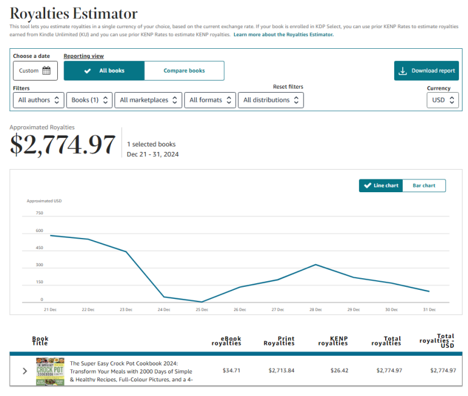Click the checkmark icon beside All books

88,71
